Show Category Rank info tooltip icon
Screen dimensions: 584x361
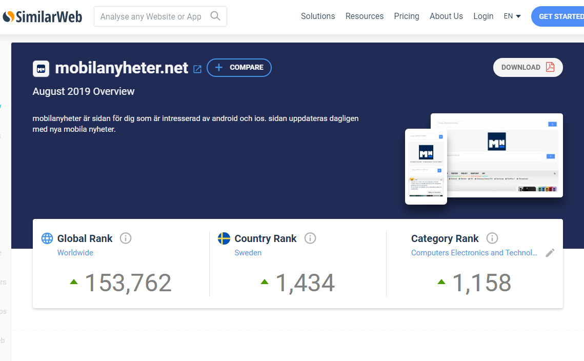pos(492,238)
